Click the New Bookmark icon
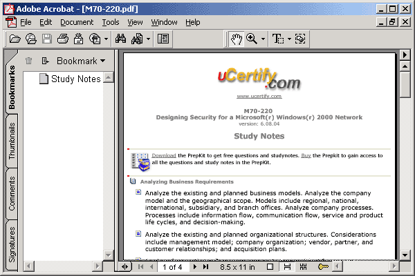Image resolution: width=415 pixels, height=276 pixels. click(x=45, y=61)
